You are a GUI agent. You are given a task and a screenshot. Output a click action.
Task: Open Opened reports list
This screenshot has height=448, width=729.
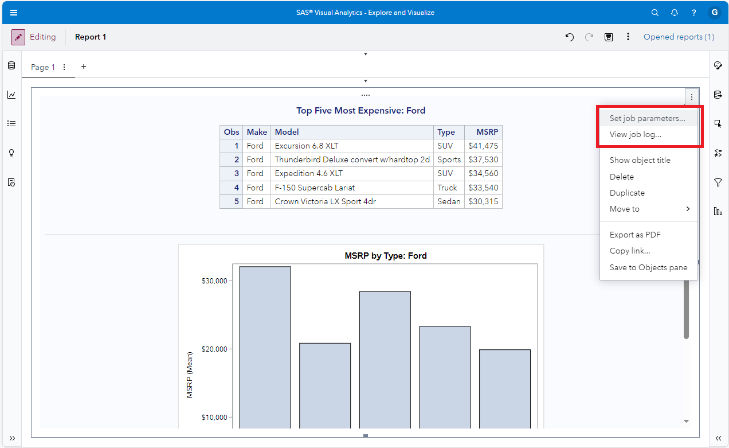679,37
